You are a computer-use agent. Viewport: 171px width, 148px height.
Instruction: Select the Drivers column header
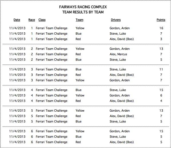(116, 20)
